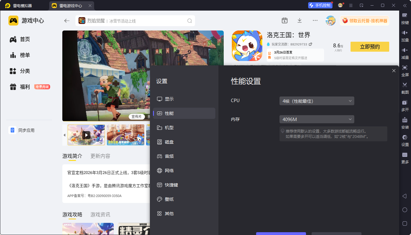Viewport: 411px width, 235px height.
Task: Open the 多开 multi-instance tool
Action: pos(405,106)
